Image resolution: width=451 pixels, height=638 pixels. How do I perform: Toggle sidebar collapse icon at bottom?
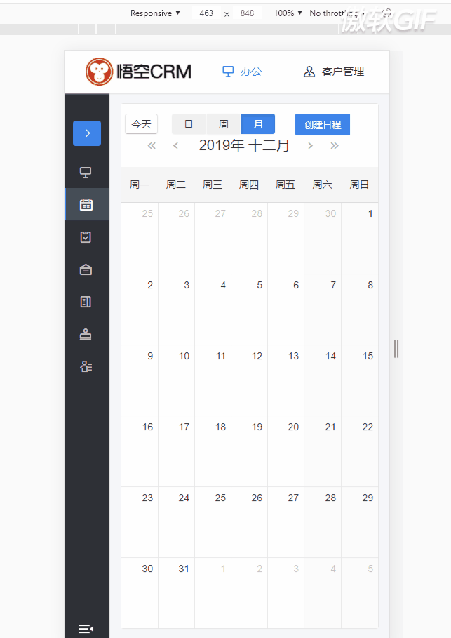86,629
